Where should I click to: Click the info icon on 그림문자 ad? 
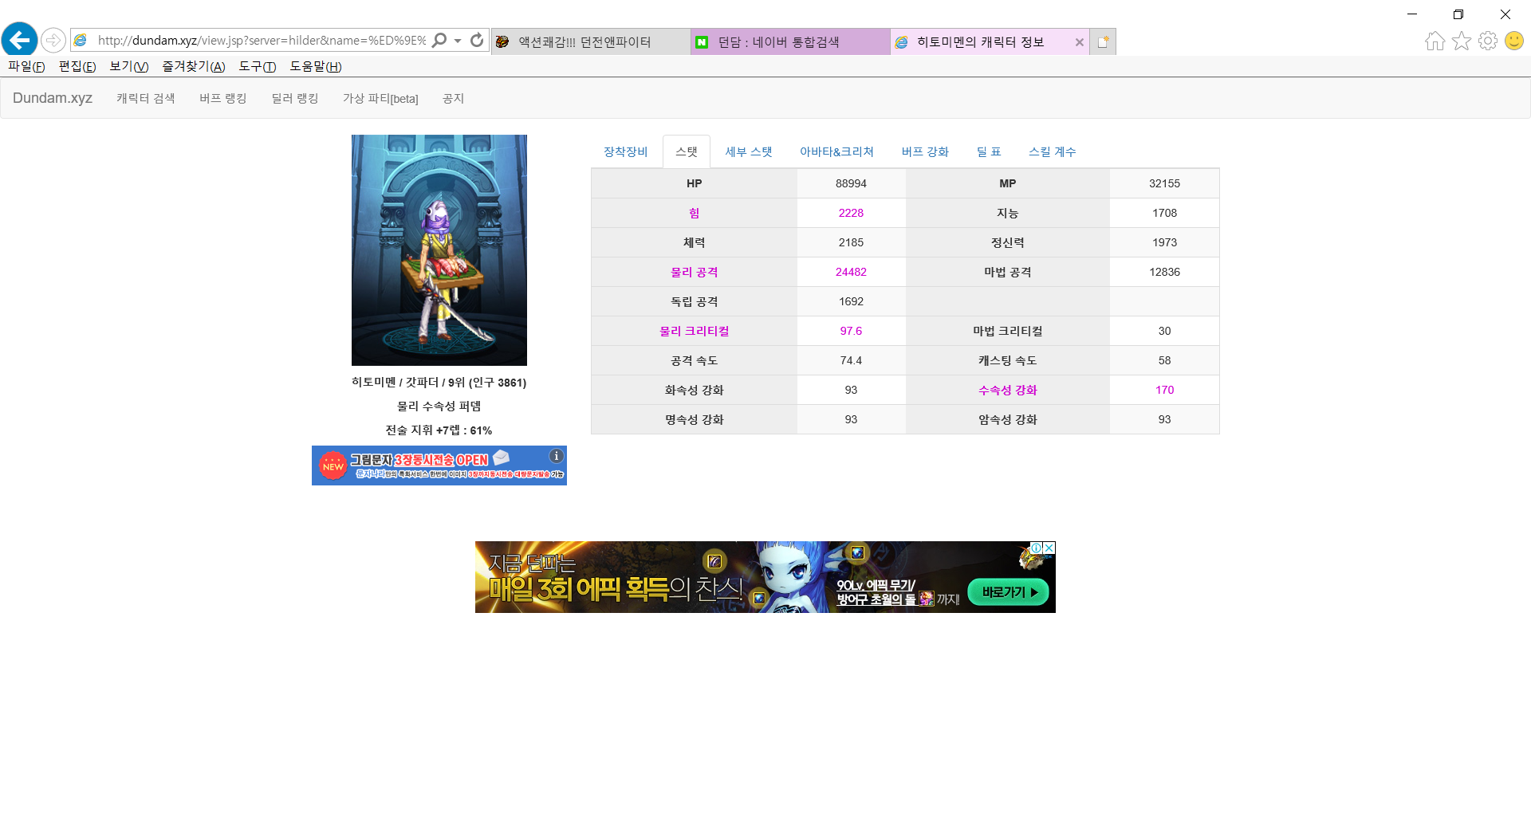pyautogui.click(x=557, y=456)
